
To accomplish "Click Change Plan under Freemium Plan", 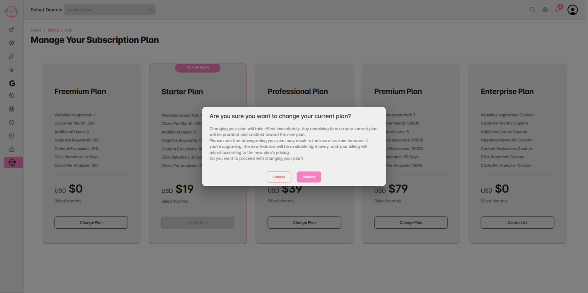I will (x=91, y=222).
